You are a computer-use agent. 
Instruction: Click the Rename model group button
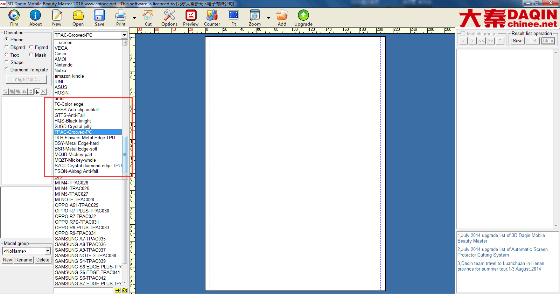[24, 260]
